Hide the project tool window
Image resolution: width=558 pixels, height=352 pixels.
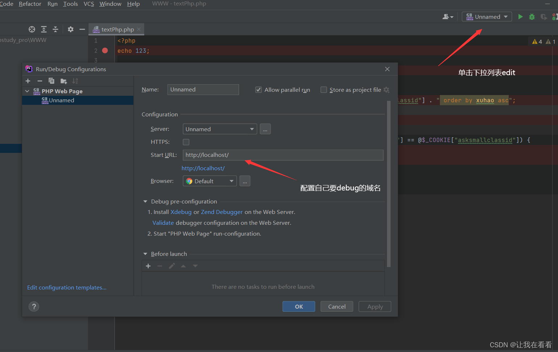point(82,29)
